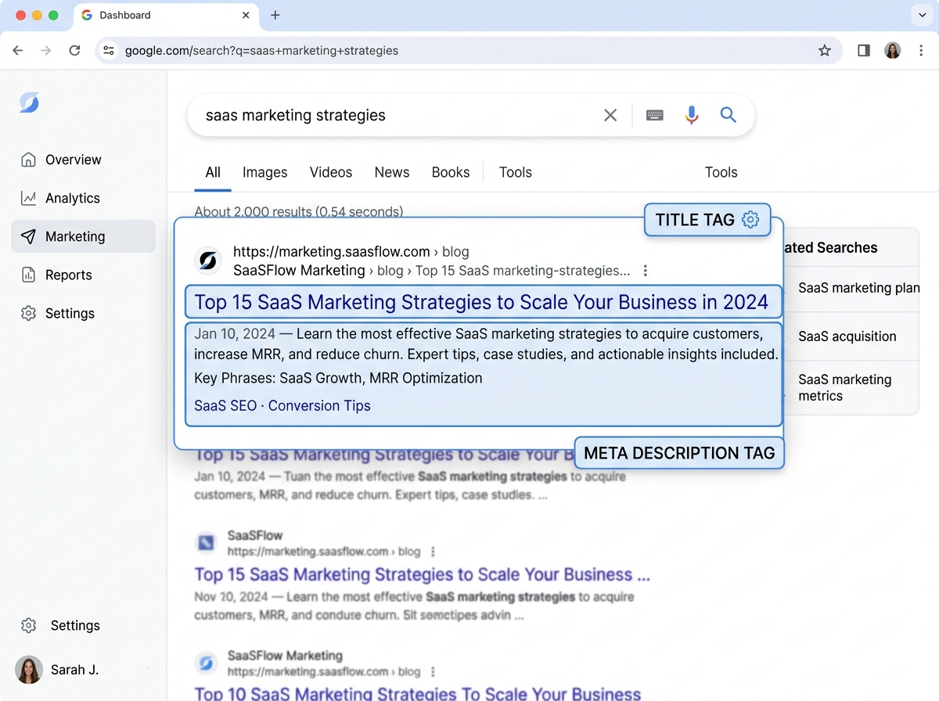Open the Chrome three-dot menu
Screen dimensions: 939x701
point(921,51)
